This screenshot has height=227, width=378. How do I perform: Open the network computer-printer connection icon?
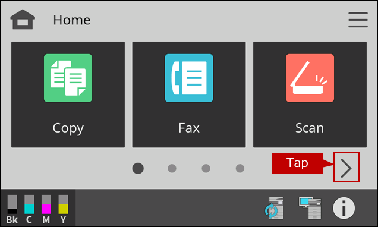tap(310, 208)
